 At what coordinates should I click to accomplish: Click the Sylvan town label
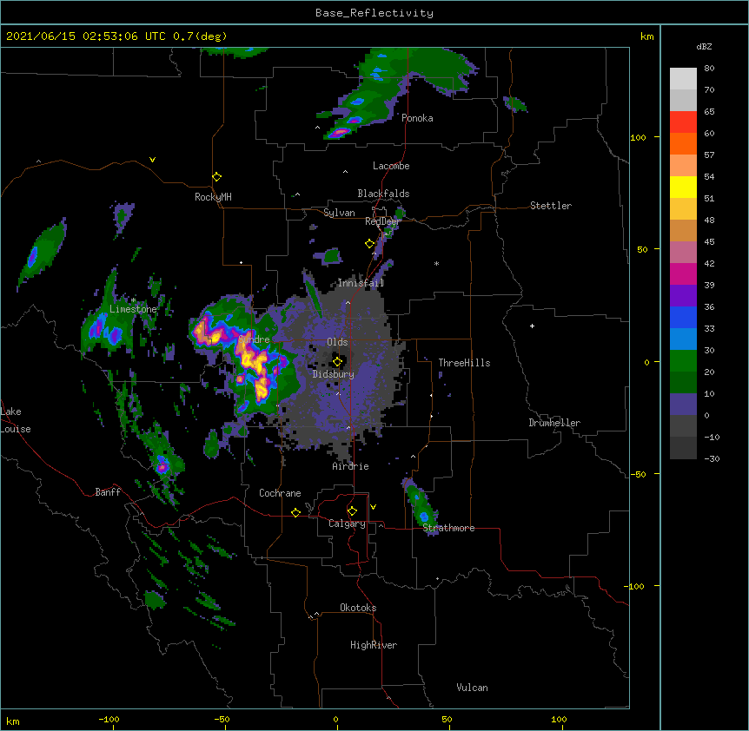tap(339, 213)
